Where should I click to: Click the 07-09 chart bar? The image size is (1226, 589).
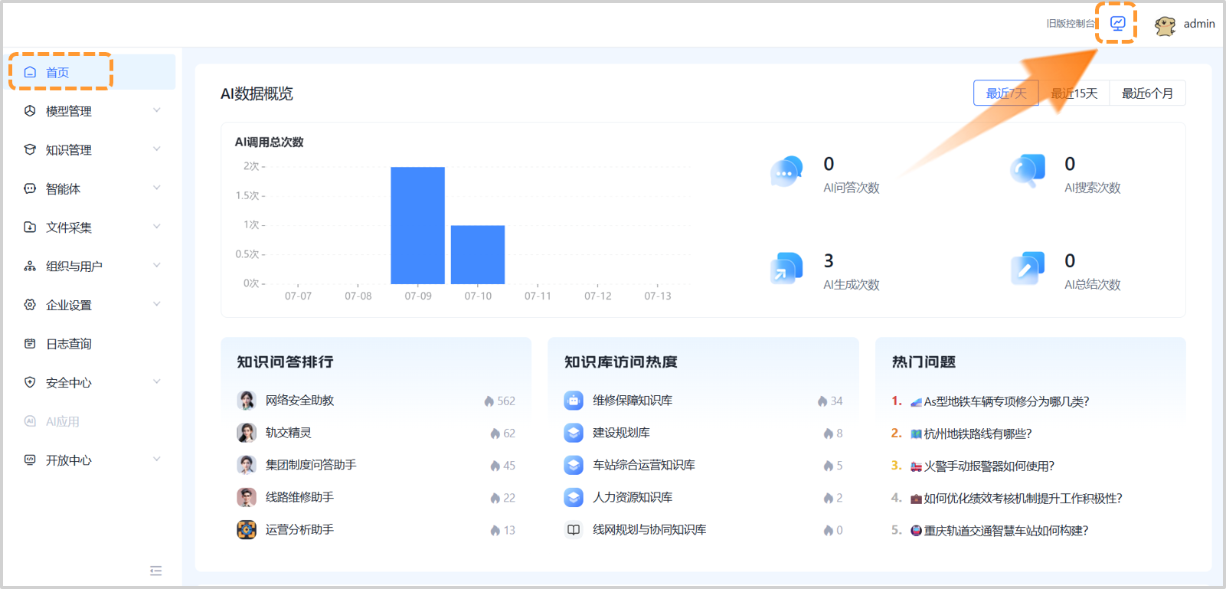pos(418,225)
